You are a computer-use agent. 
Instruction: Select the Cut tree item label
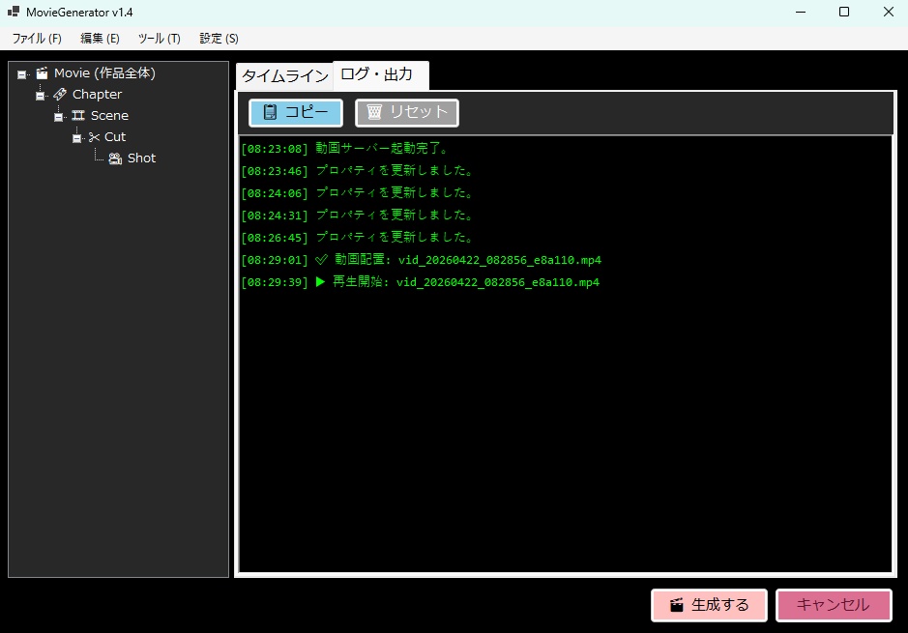115,137
